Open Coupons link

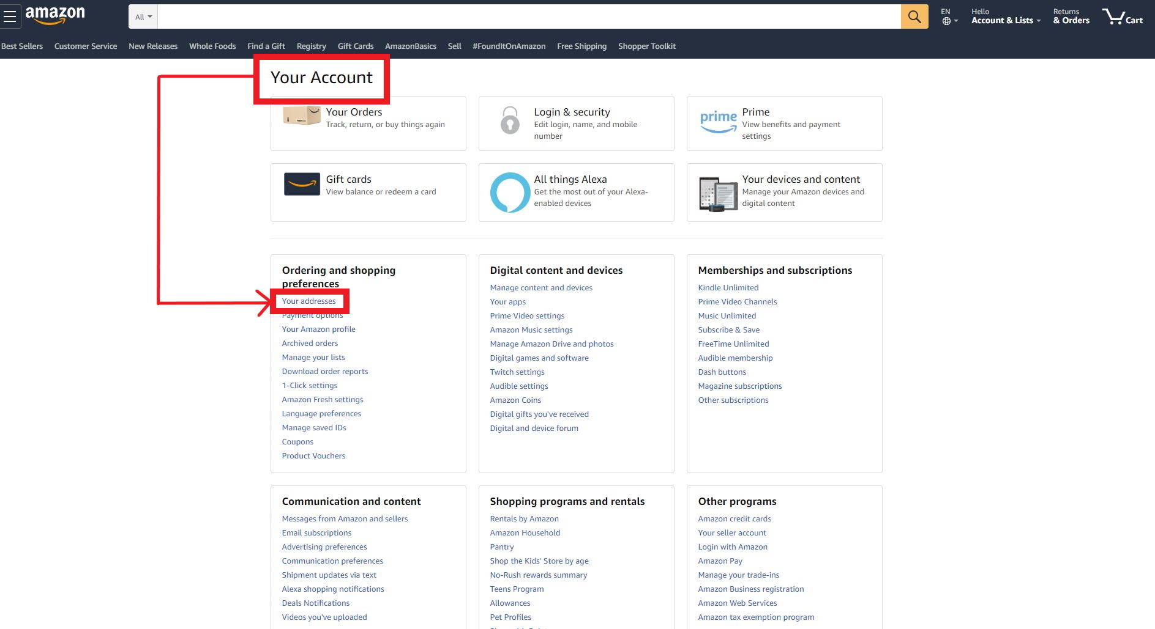[x=297, y=441]
